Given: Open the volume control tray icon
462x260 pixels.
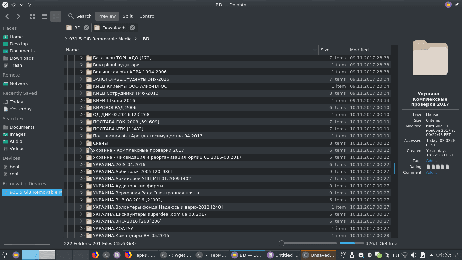Looking at the screenshot, I should click(414, 255).
